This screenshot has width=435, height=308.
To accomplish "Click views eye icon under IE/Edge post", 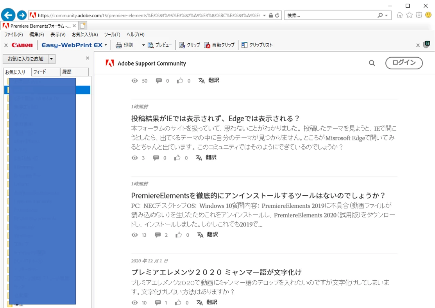I will (134, 158).
